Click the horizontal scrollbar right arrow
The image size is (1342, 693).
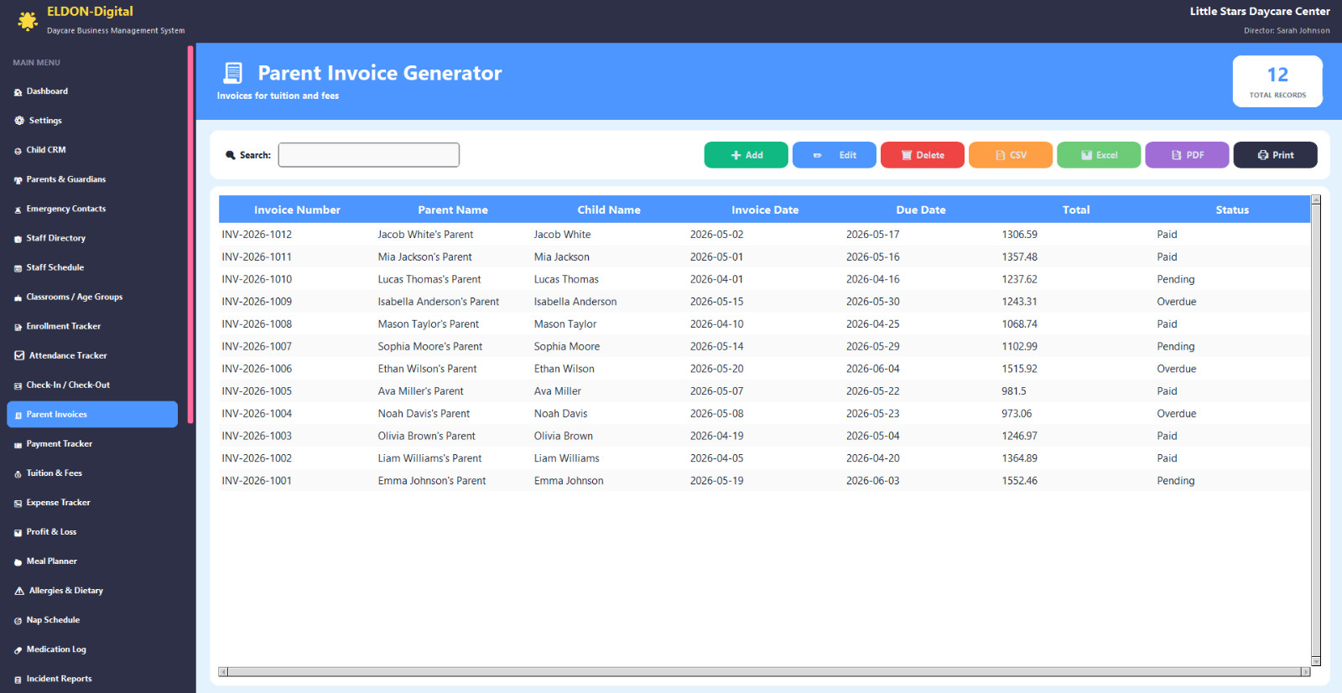(1305, 671)
